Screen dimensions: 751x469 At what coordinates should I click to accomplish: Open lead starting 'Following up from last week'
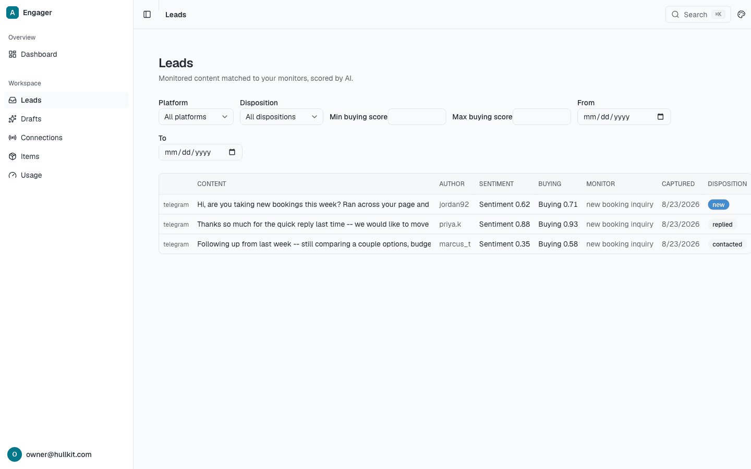[314, 244]
